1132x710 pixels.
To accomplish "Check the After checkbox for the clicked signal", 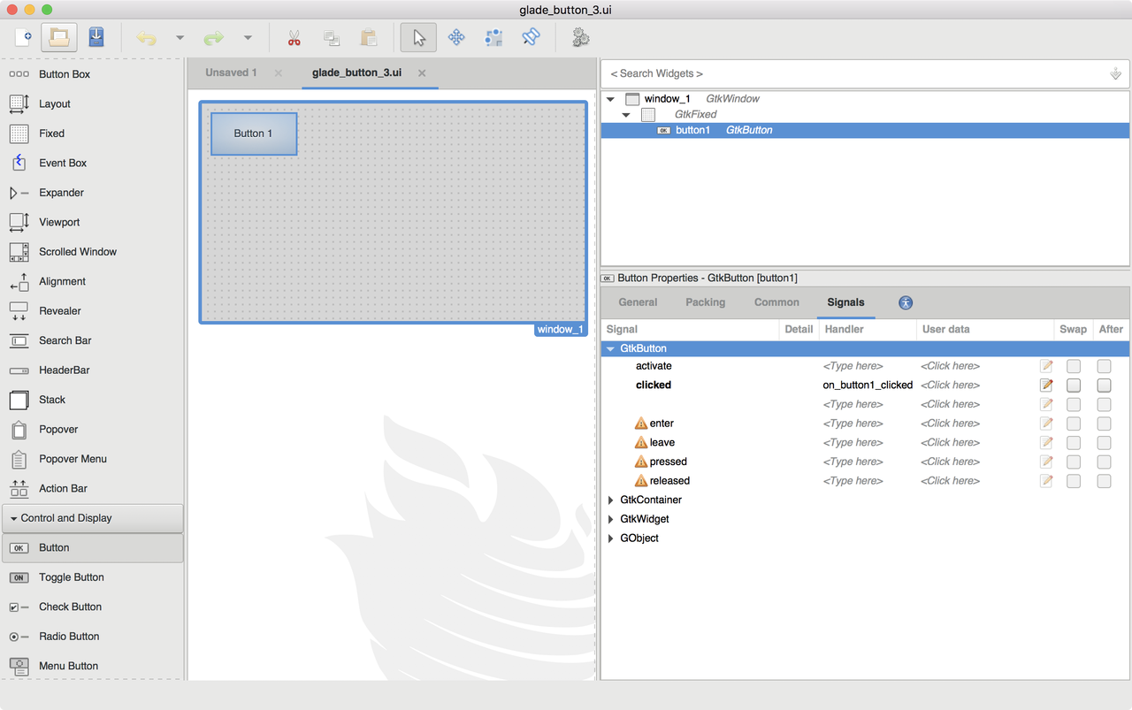I will [x=1104, y=385].
